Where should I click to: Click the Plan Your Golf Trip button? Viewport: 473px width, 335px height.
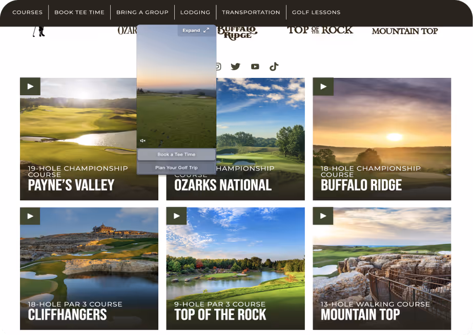176,167
